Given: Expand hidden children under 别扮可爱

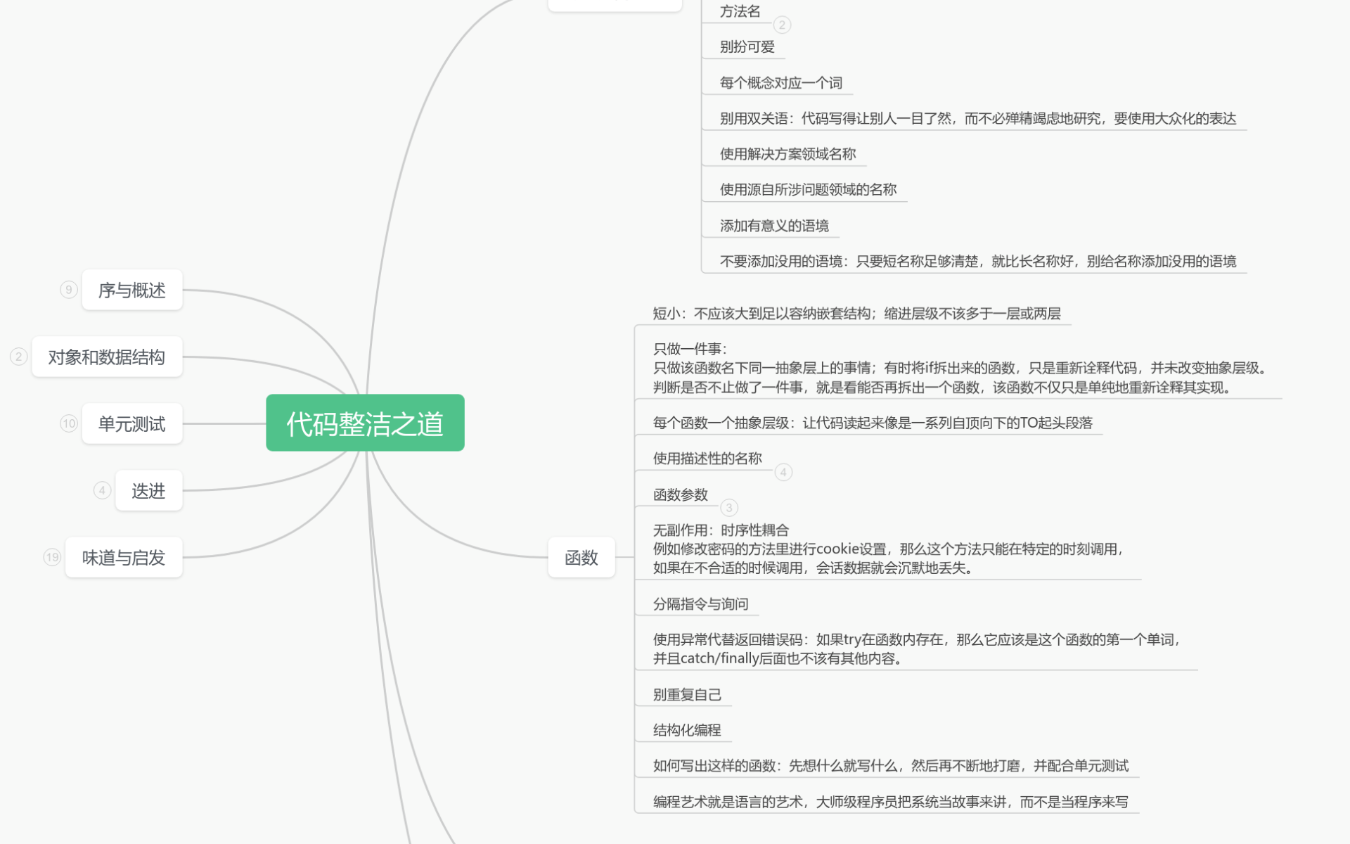Looking at the screenshot, I should coord(783,25).
